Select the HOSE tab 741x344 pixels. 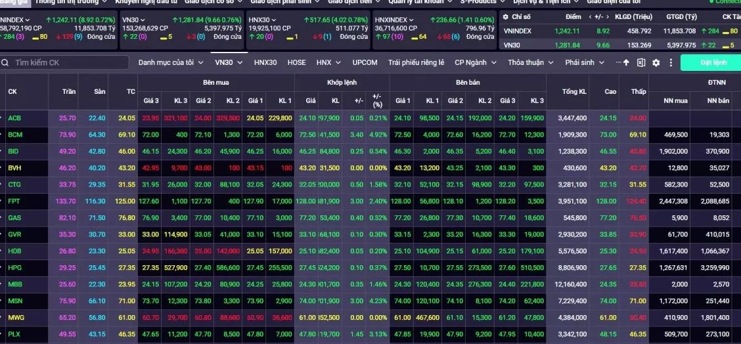tap(296, 62)
